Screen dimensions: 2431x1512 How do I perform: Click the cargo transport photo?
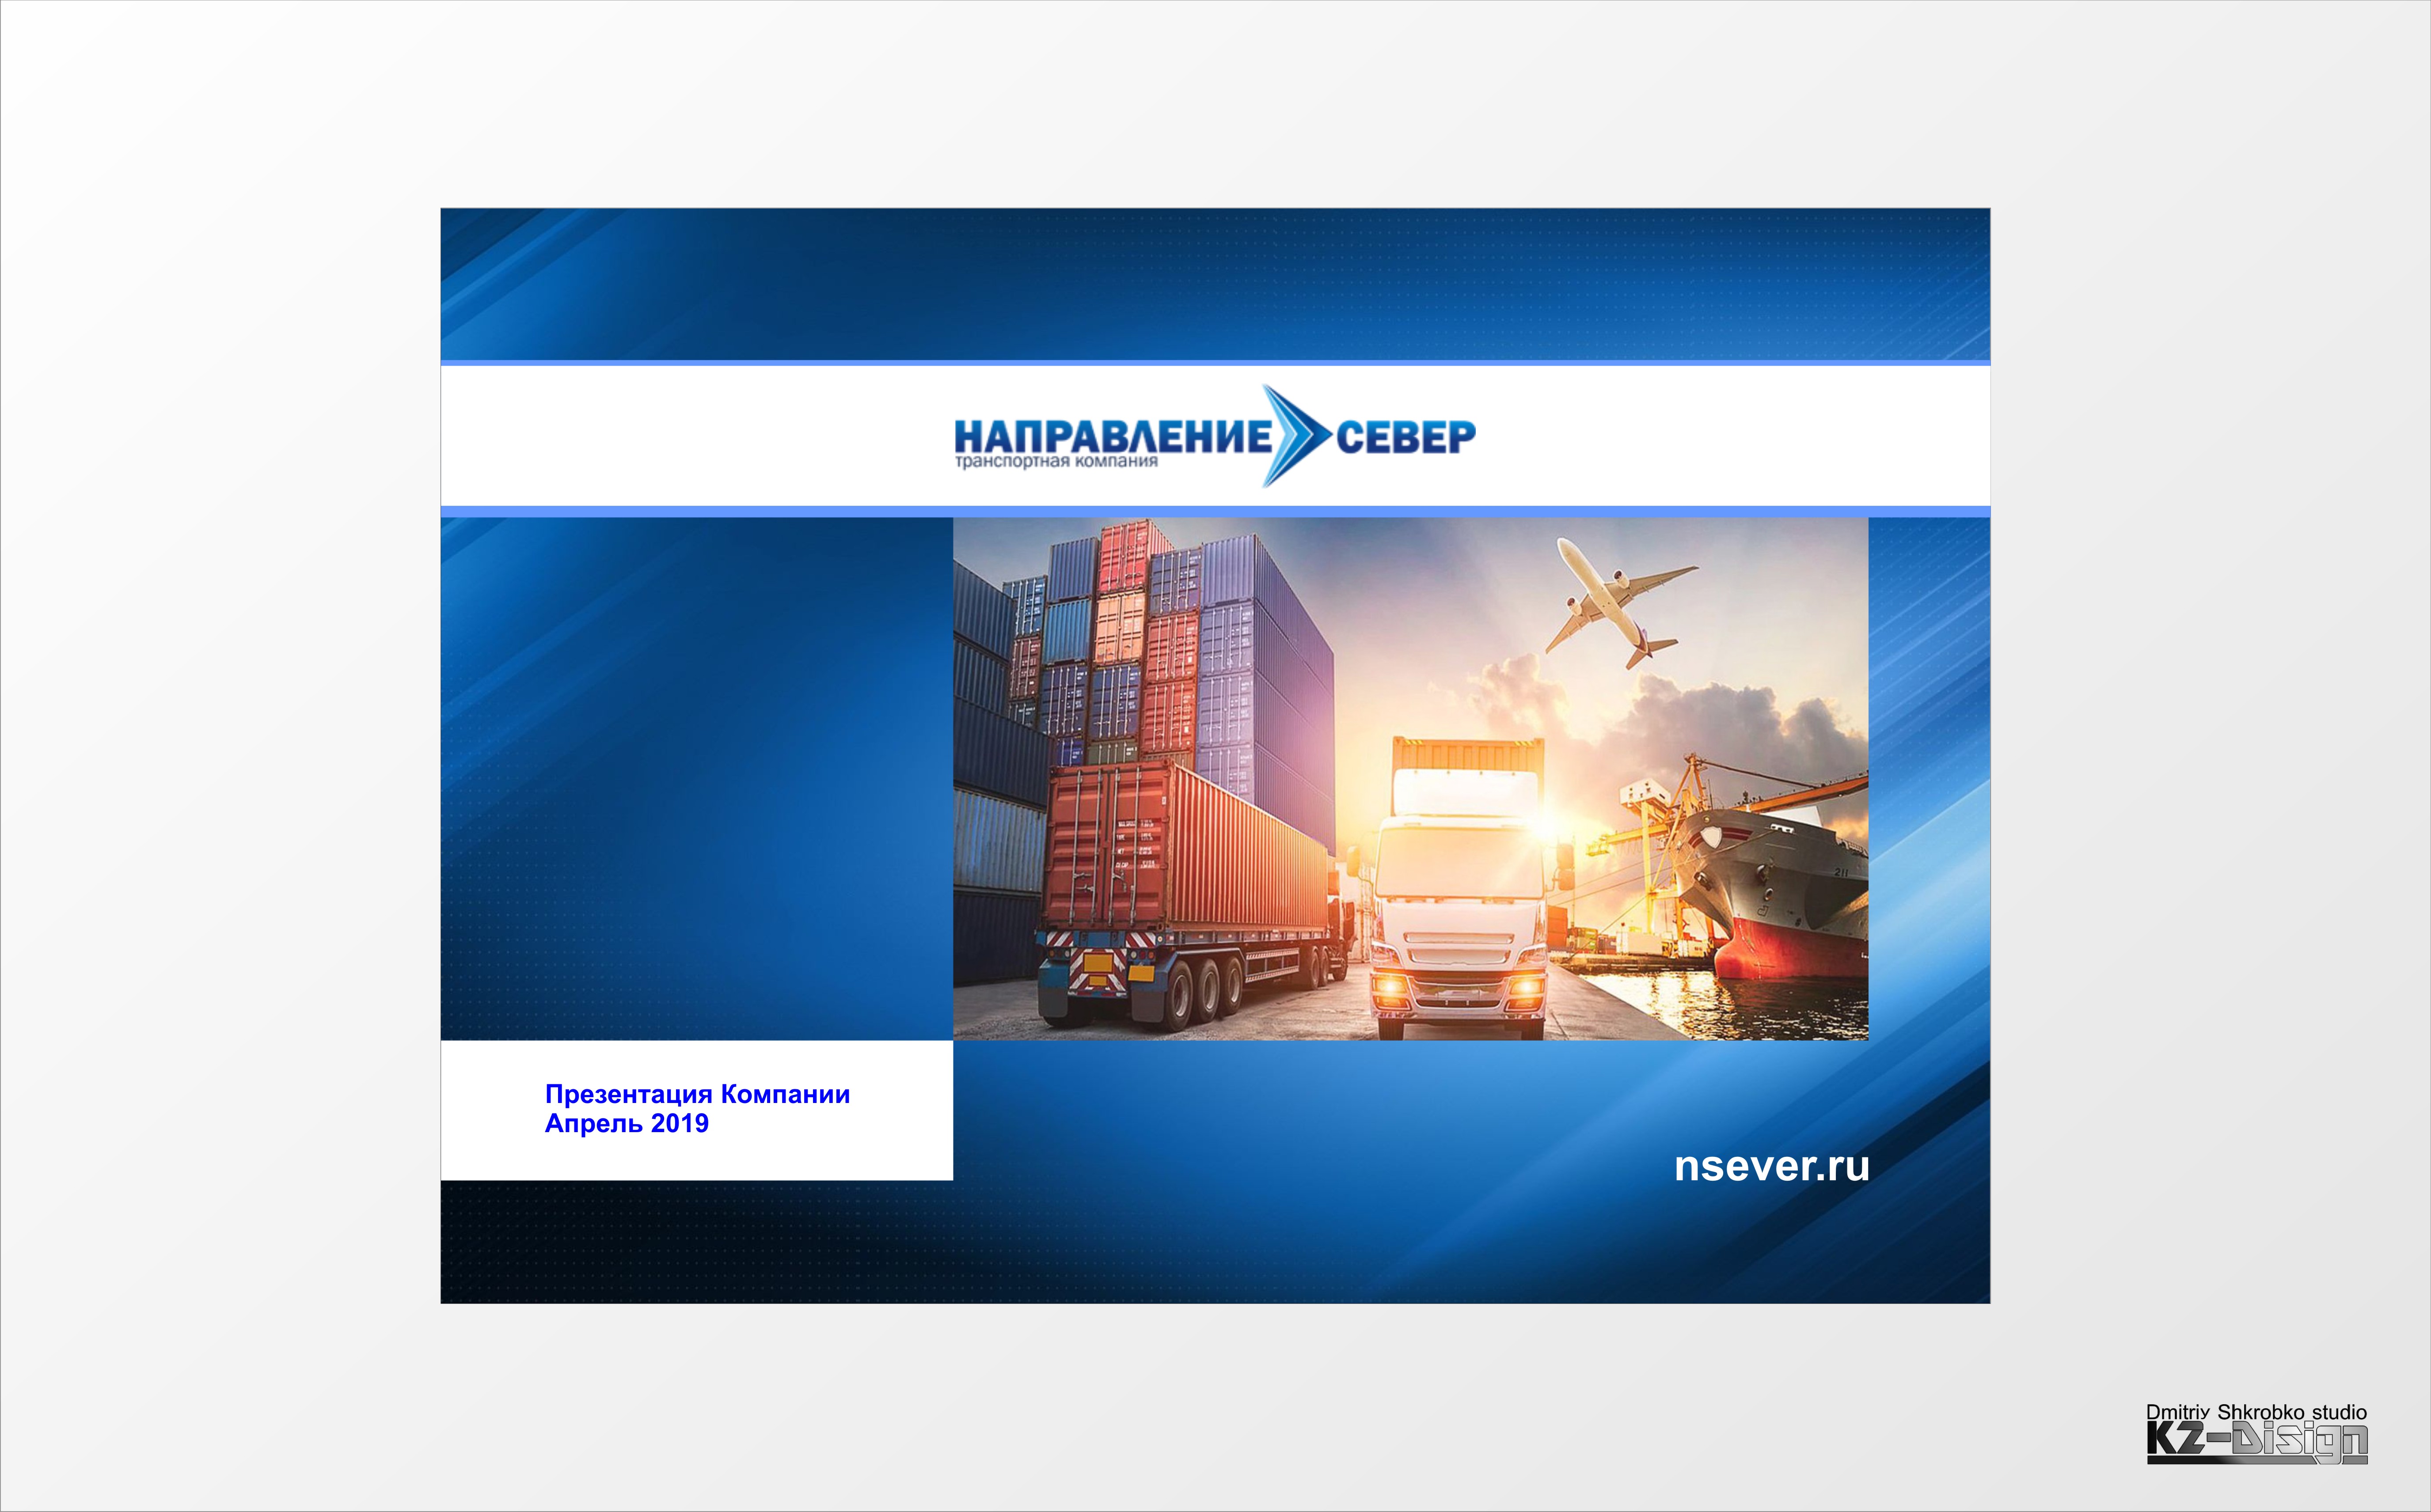pos(1410,779)
